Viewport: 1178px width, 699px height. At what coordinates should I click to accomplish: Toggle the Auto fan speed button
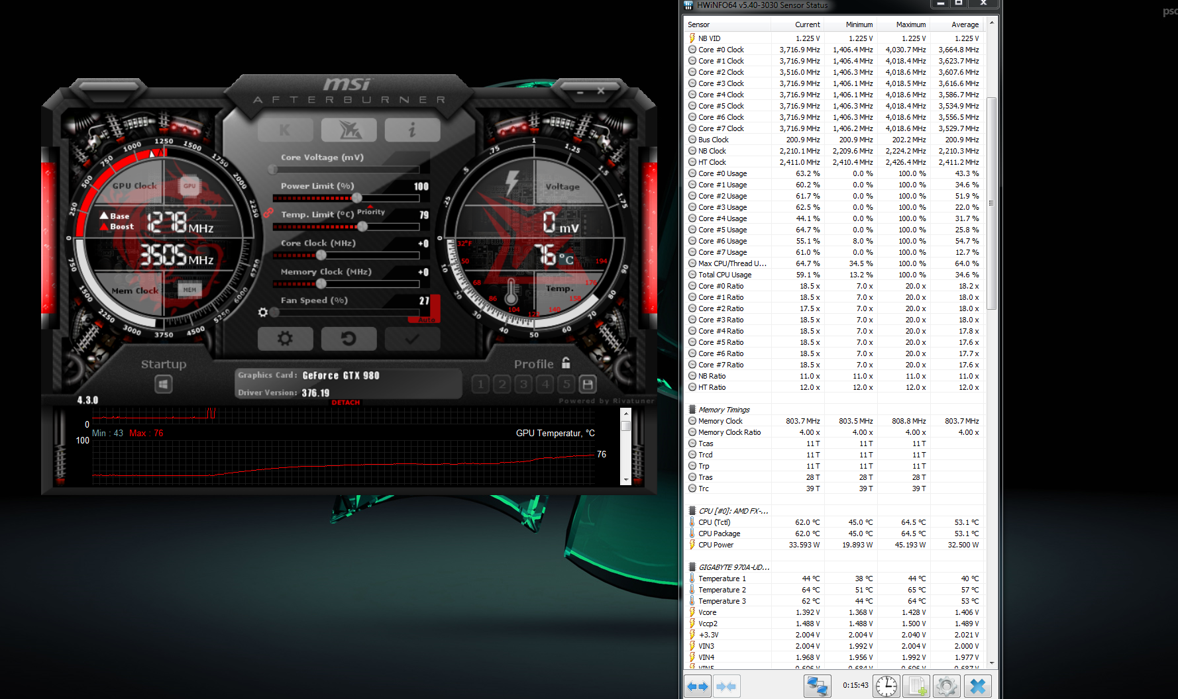click(x=427, y=320)
